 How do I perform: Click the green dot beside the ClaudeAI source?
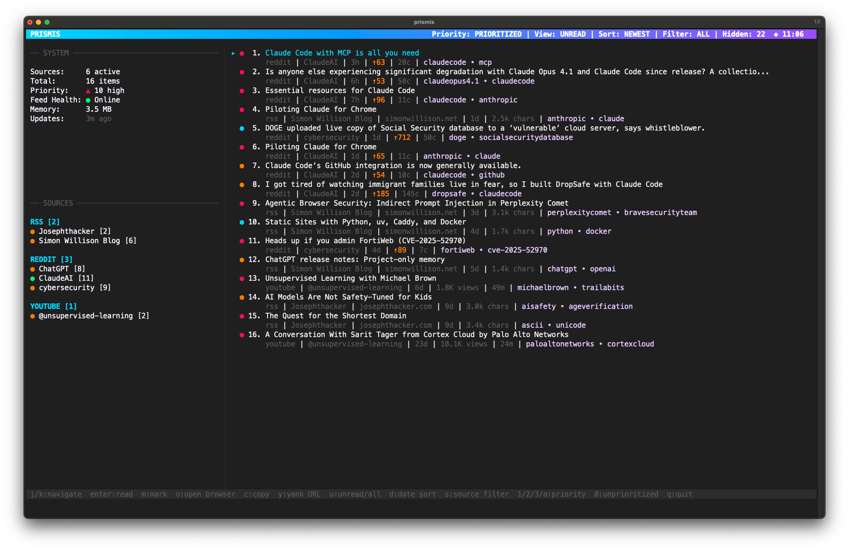point(32,279)
